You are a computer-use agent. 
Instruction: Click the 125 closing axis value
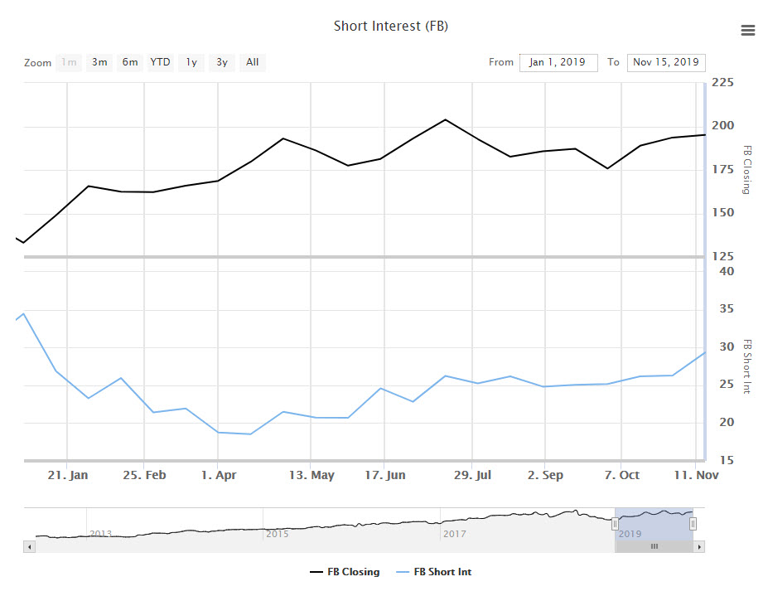click(x=723, y=256)
